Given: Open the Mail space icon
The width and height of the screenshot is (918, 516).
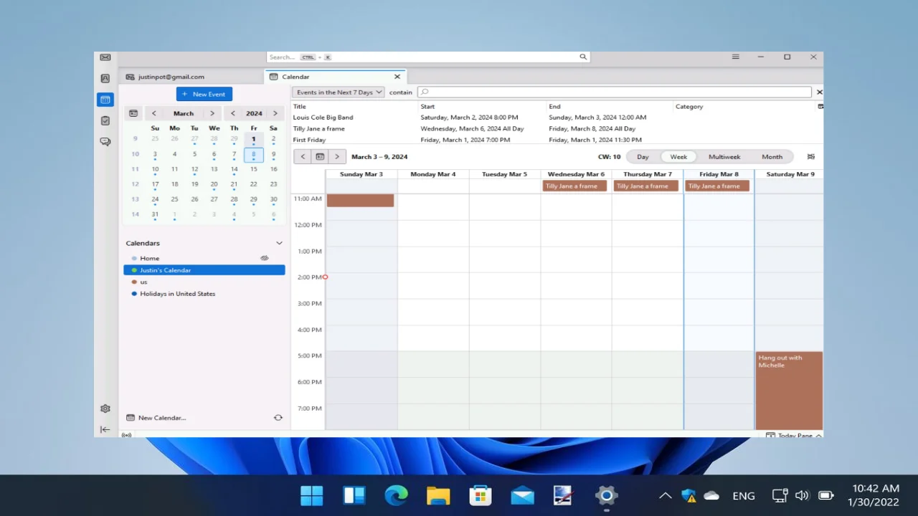Looking at the screenshot, I should (x=105, y=57).
